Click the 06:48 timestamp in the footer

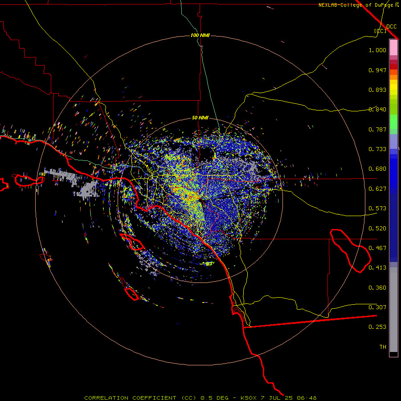pyautogui.click(x=307, y=398)
